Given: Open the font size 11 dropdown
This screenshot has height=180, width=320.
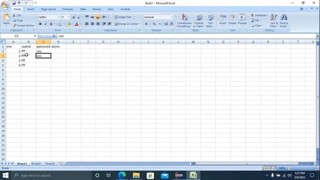Looking at the screenshot, I should pos(68,17).
